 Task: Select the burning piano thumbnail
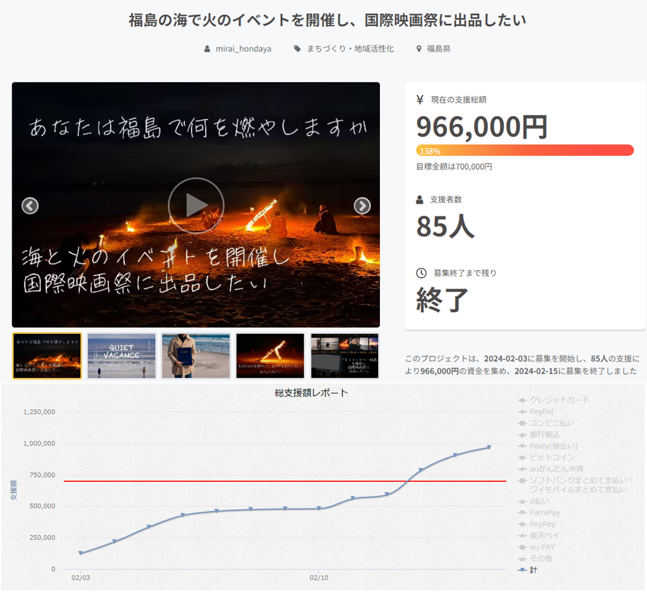point(270,355)
